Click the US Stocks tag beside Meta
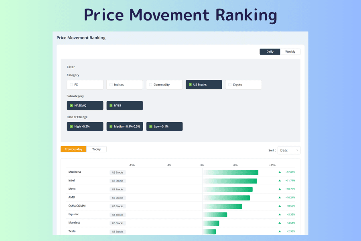 tap(118, 189)
